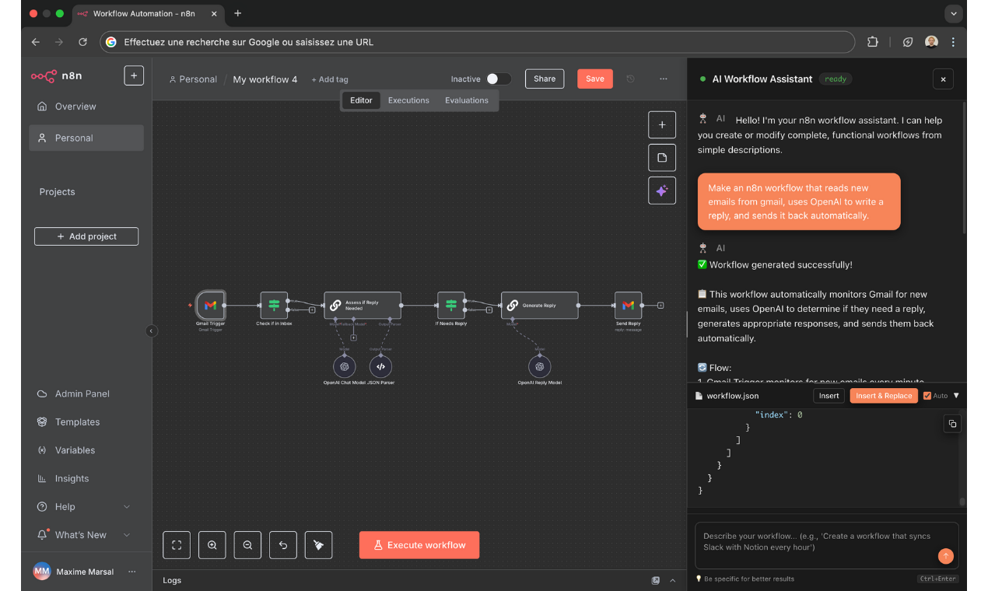Select the If Needs Reply node

tap(450, 306)
